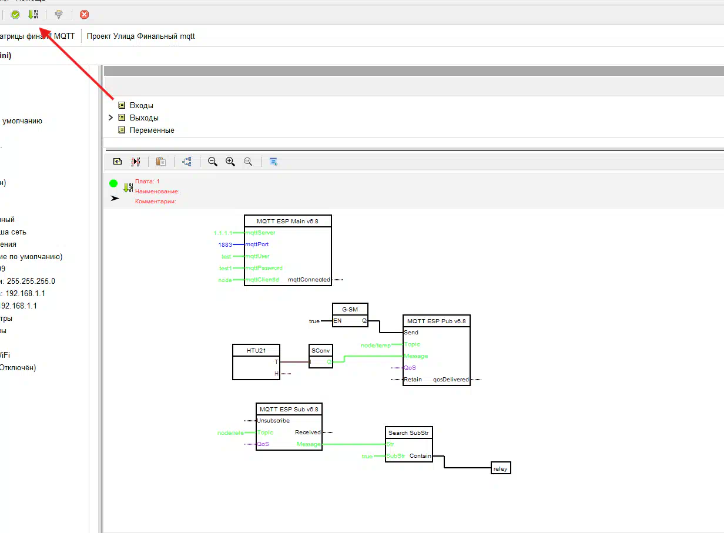The width and height of the screenshot is (724, 533).
Task: Zoom in the schematic view
Action: (230, 162)
